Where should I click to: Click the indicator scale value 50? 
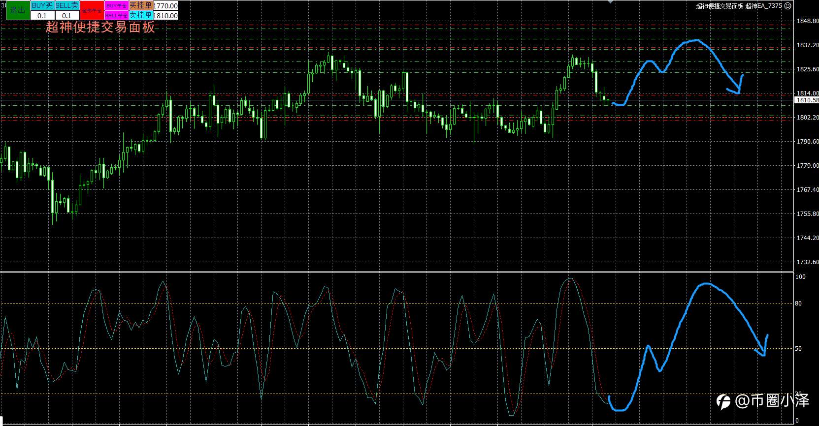(x=799, y=349)
